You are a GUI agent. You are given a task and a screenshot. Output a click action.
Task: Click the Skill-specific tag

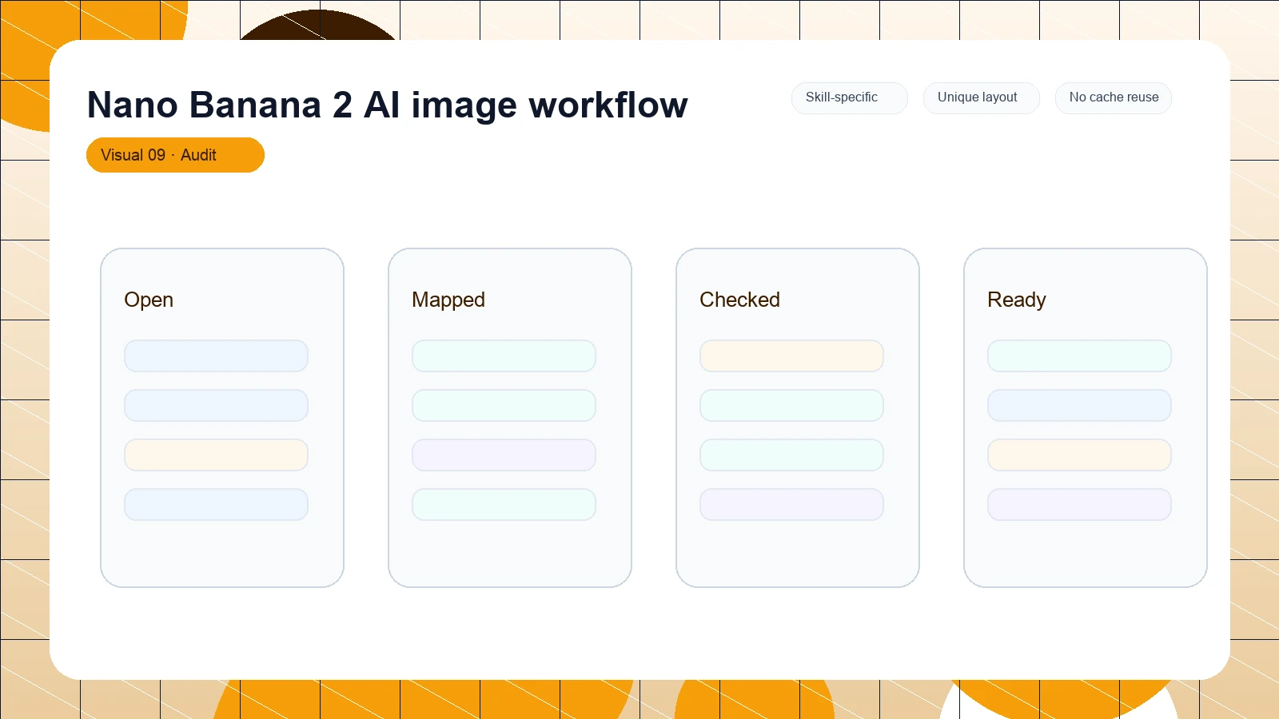pyautogui.click(x=849, y=97)
